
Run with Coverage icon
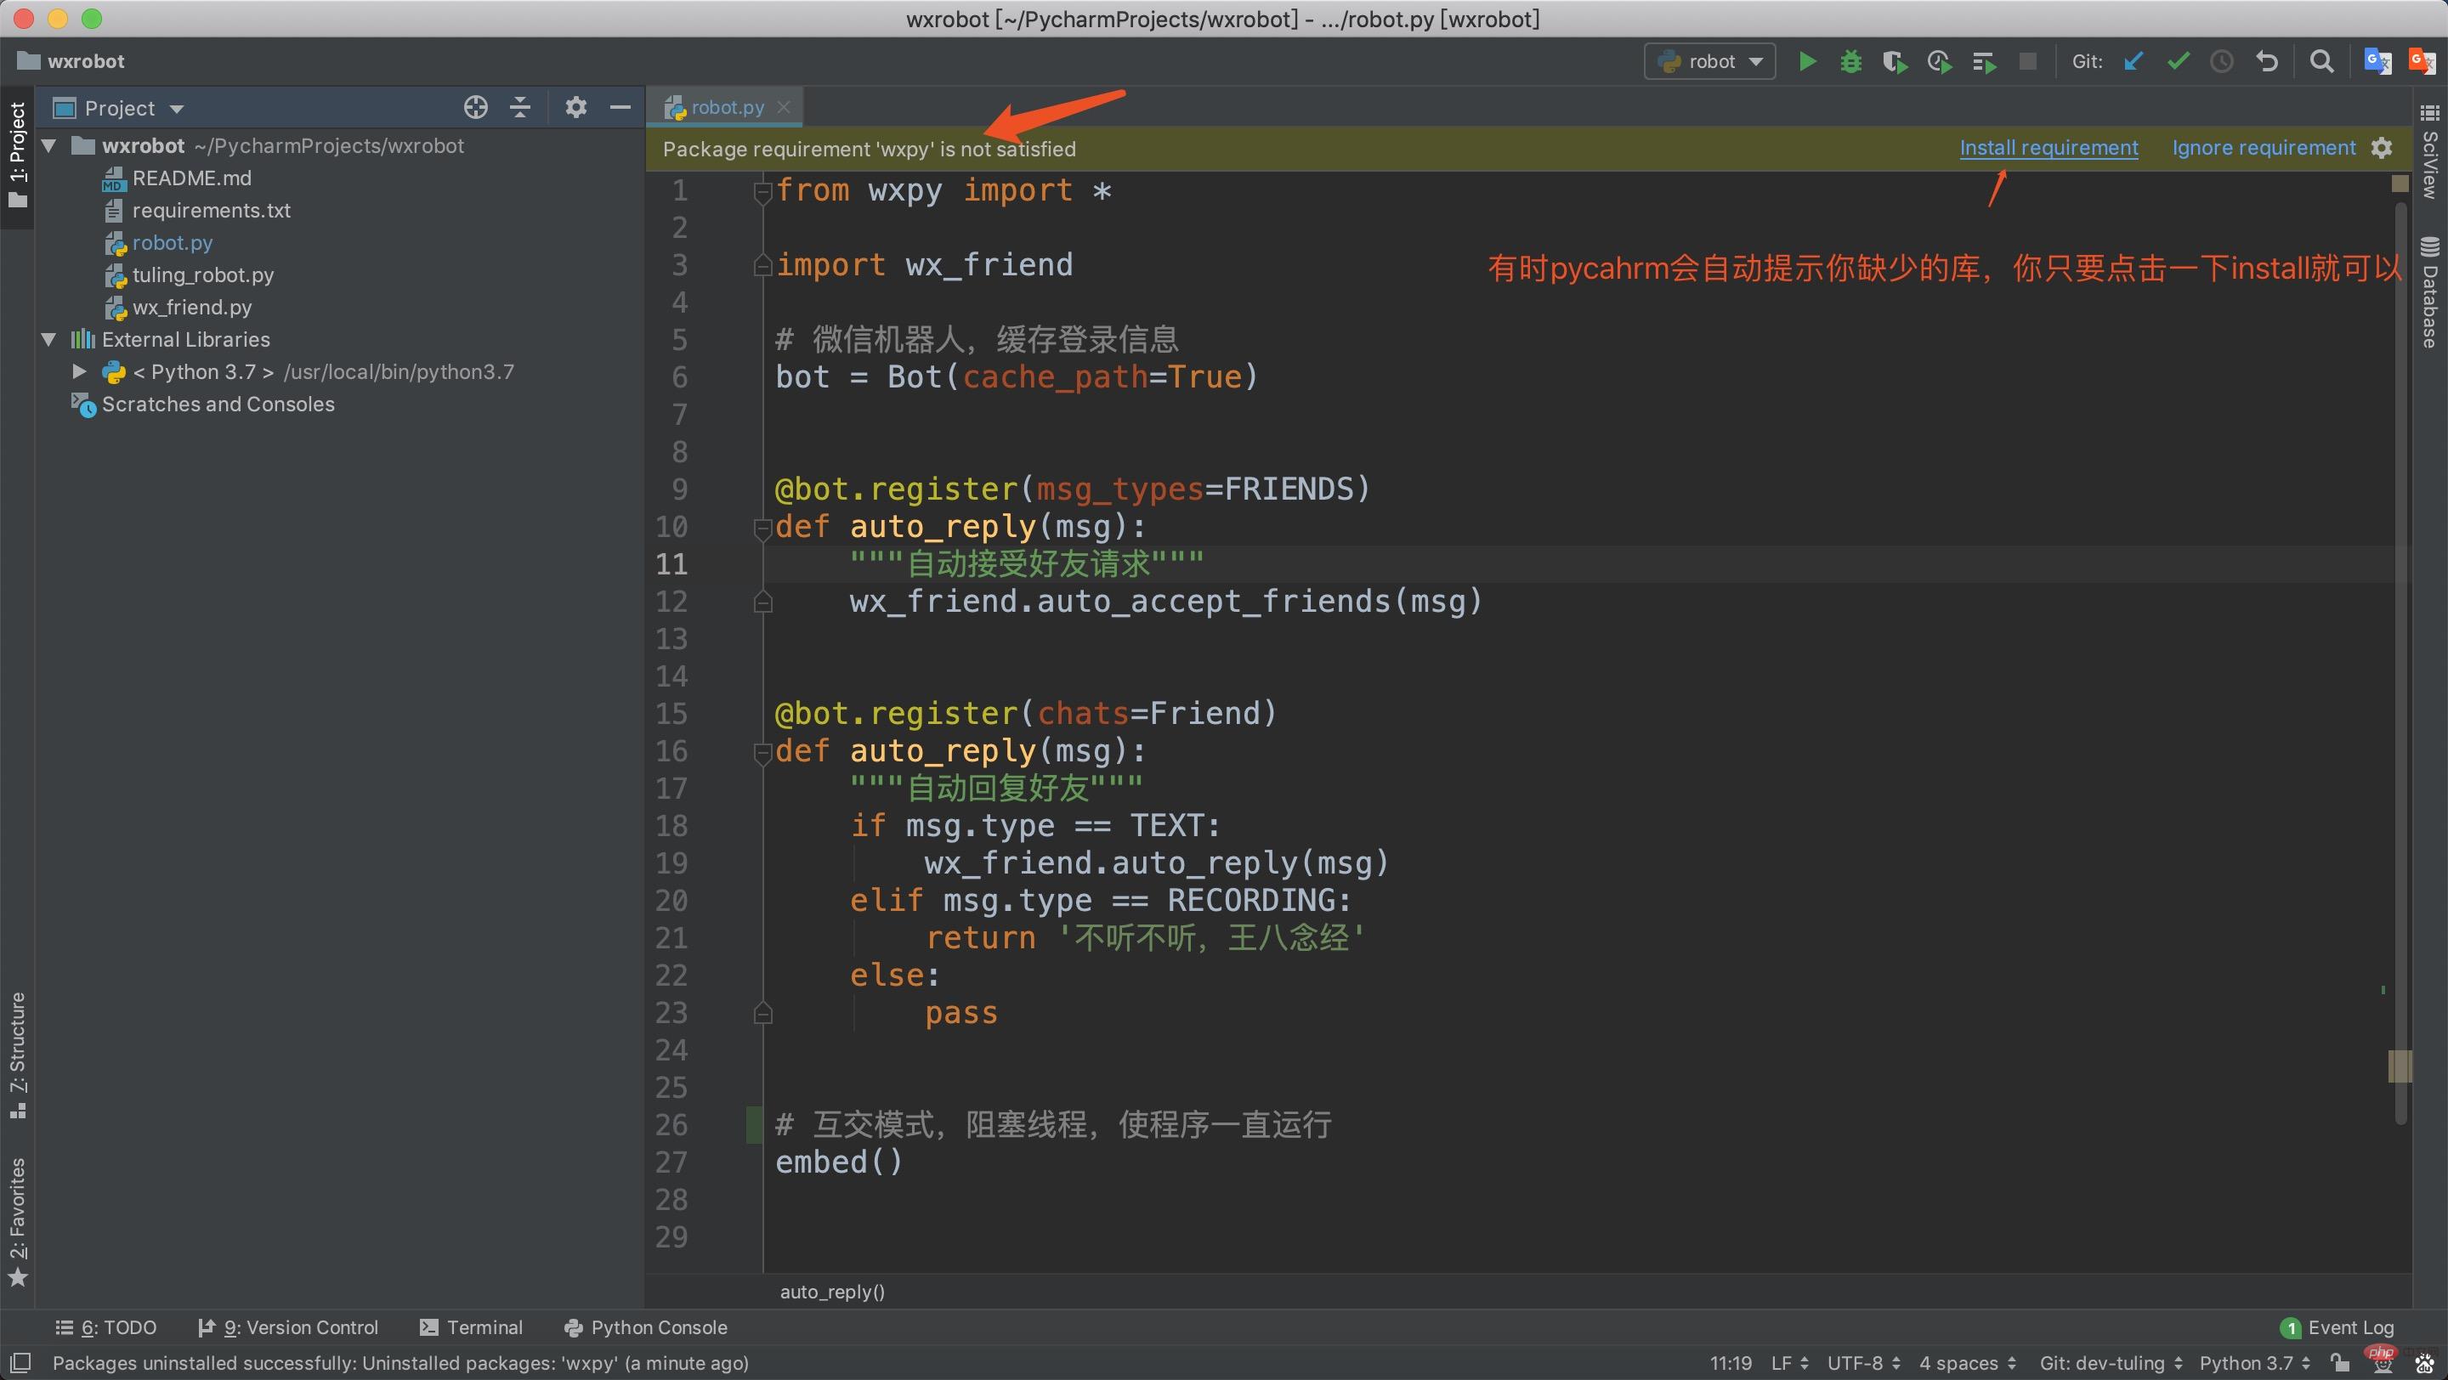(x=1894, y=62)
